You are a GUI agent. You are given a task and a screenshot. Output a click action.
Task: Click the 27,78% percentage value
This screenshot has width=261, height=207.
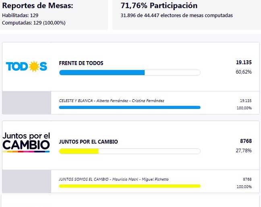(244, 150)
